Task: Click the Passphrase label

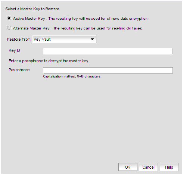Action: pyautogui.click(x=19, y=70)
